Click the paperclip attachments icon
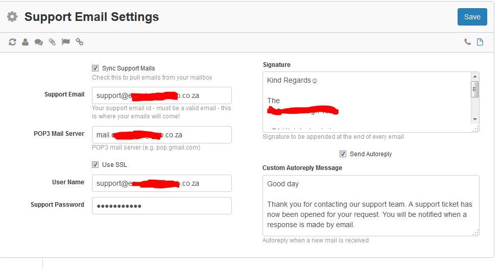 [52, 42]
